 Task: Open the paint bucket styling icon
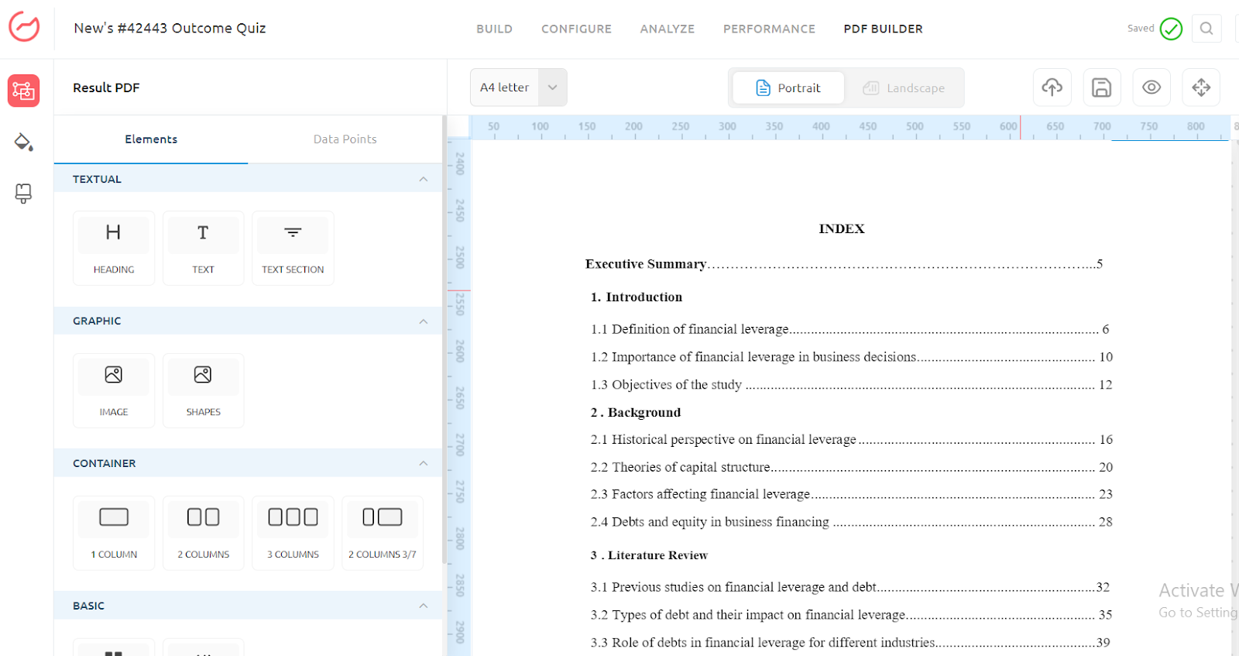[x=23, y=142]
